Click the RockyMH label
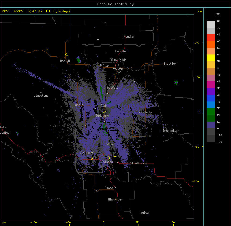231x226 pixels. 66,61
